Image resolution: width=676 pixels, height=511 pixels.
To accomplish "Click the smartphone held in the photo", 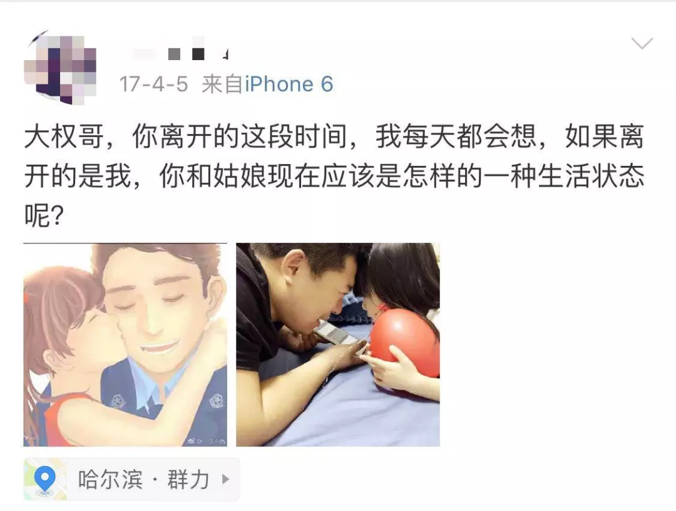I will tap(335, 333).
